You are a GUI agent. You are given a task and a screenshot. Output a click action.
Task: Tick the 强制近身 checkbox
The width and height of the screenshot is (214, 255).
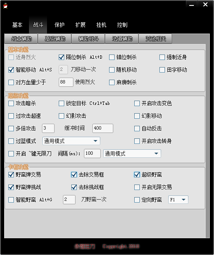pos(162,57)
